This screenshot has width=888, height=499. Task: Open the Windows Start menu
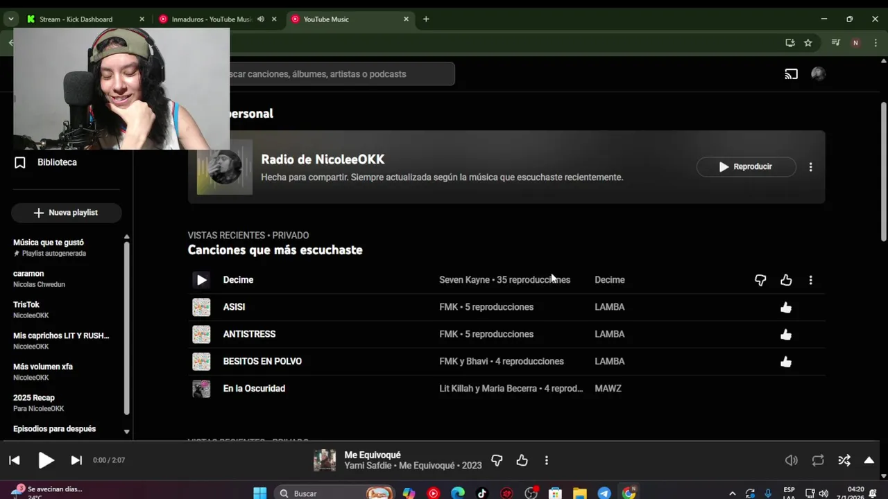pos(260,493)
